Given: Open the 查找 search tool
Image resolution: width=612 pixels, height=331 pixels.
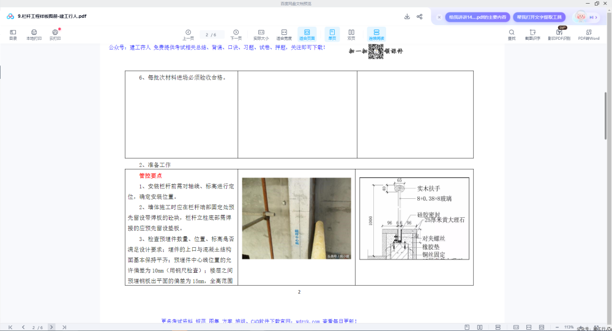Looking at the screenshot, I should click(512, 34).
